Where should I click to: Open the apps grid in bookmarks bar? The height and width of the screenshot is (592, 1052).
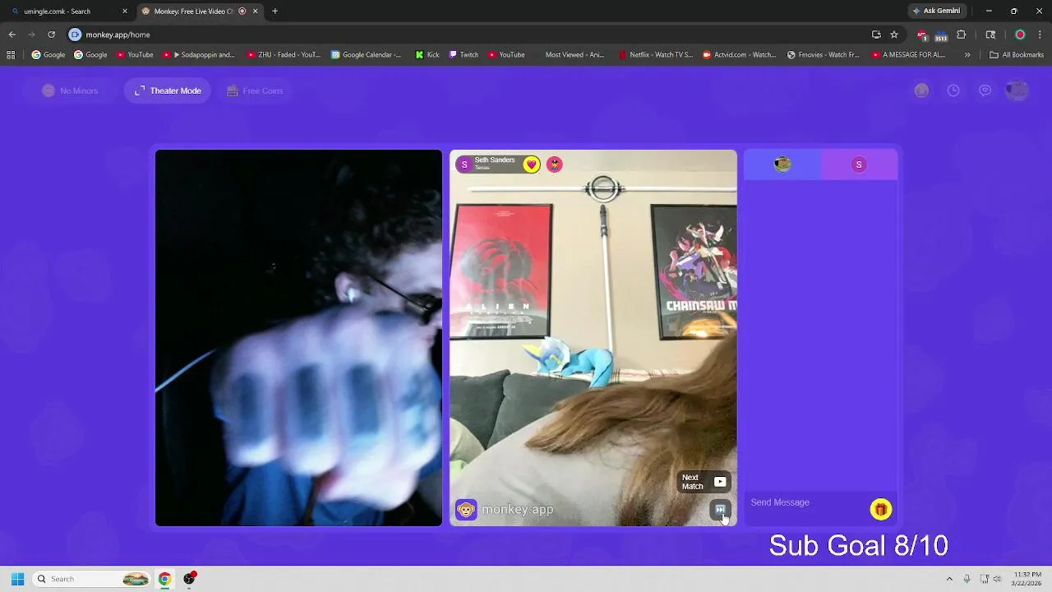coord(11,55)
